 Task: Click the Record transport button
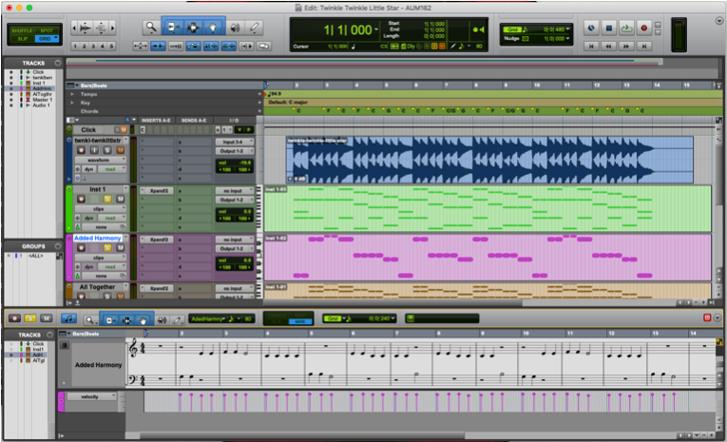(644, 29)
